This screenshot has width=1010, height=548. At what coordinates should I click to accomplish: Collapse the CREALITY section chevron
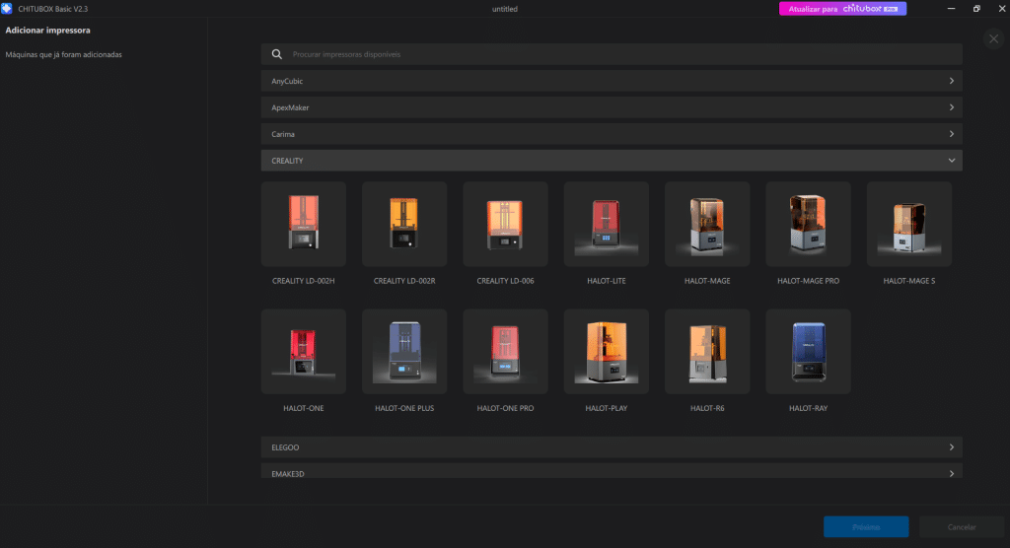[952, 161]
